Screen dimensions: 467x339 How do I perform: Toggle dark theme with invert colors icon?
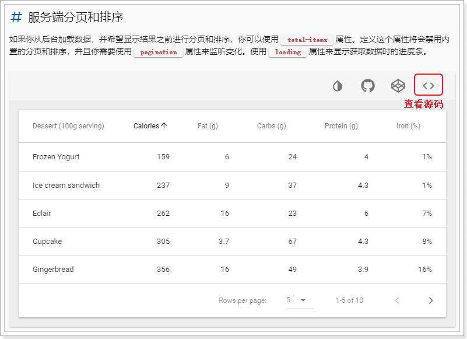(x=338, y=86)
